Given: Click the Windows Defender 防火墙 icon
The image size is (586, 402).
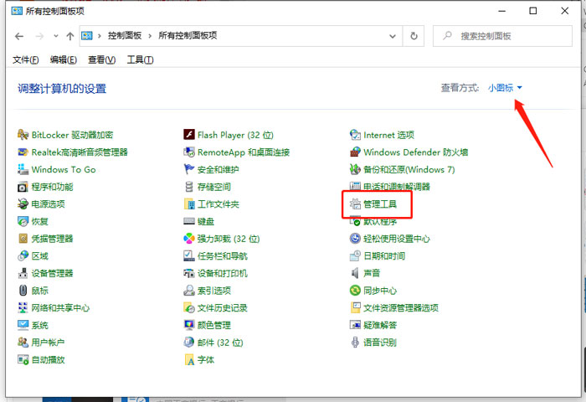Looking at the screenshot, I should pos(356,152).
